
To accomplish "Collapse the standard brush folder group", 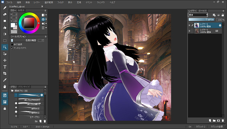I will [x=12, y=91].
